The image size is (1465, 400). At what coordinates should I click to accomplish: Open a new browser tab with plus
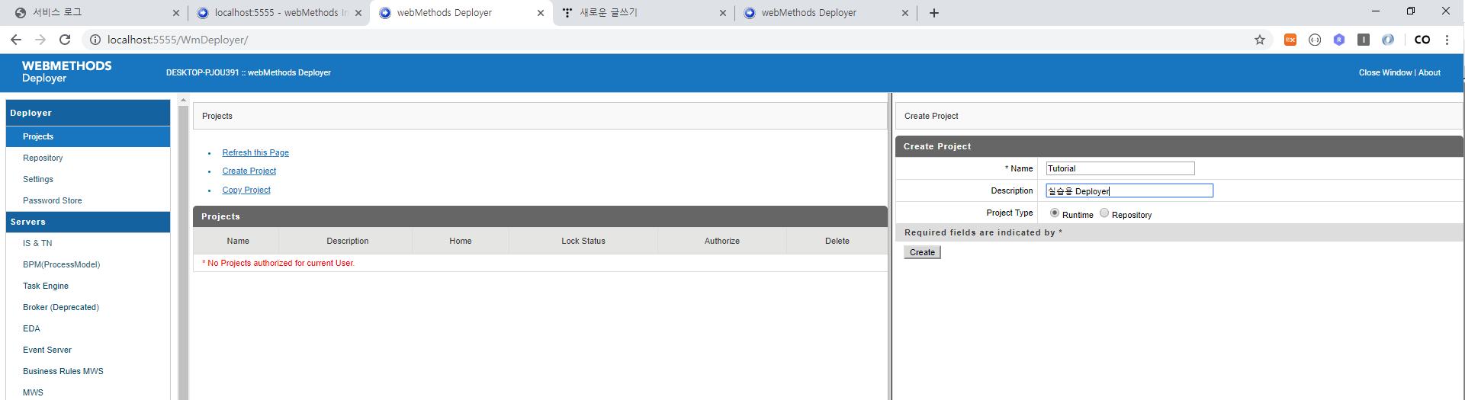coord(934,13)
